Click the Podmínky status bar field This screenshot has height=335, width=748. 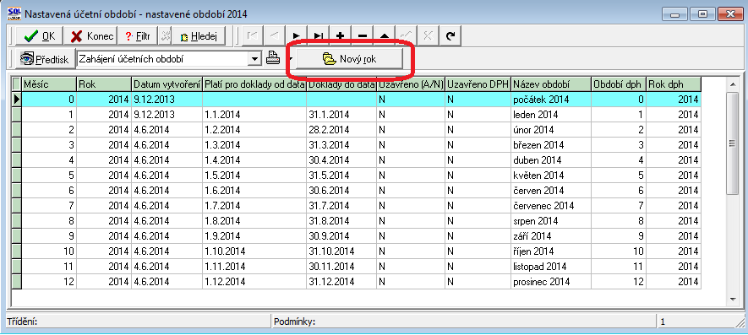tap(464, 322)
